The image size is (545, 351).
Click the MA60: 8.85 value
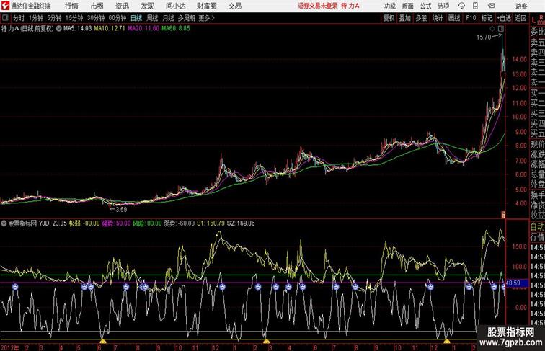[176, 29]
